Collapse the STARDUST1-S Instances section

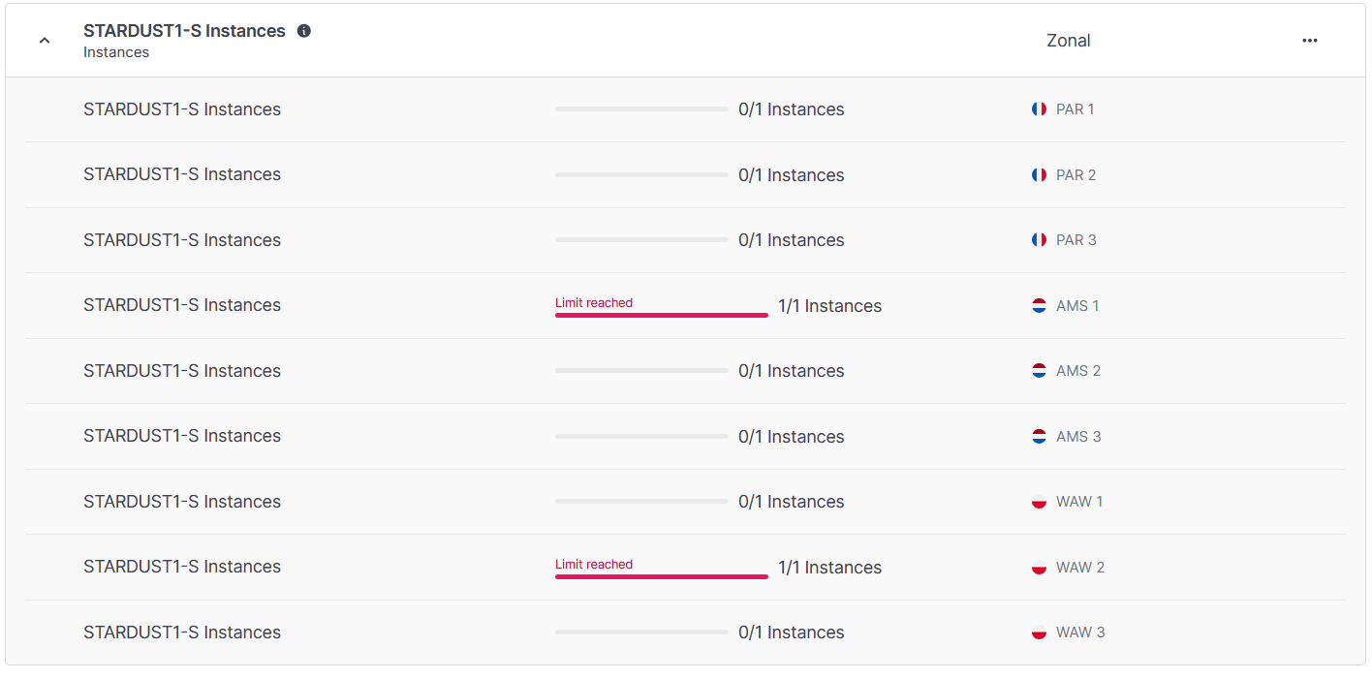click(45, 41)
